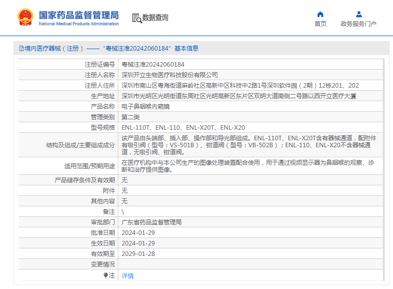Image resolution: width=393 pixels, height=289 pixels.
Task: Click 无 in 附件 row
Action: [124, 190]
